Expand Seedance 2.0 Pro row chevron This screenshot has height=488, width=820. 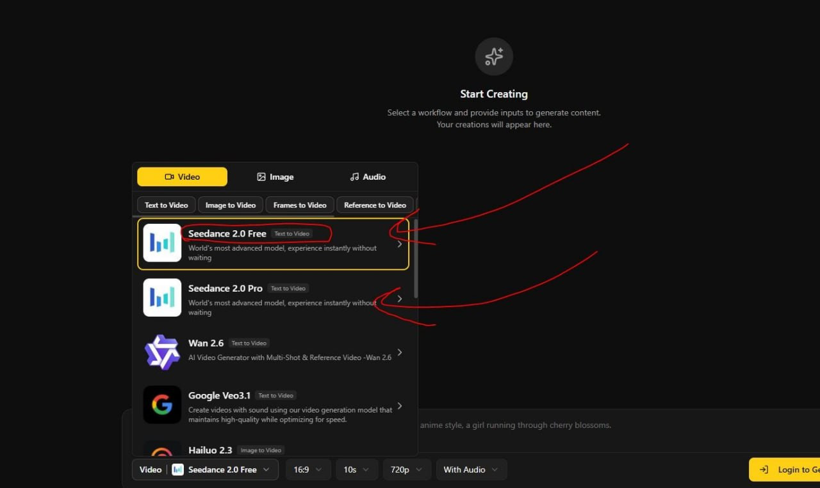coord(400,299)
